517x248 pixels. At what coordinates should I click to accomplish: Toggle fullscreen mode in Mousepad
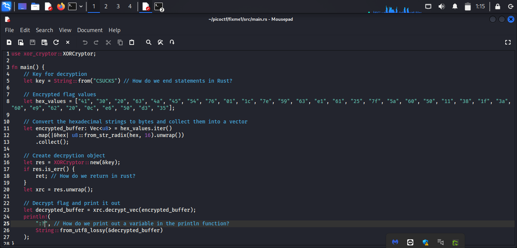click(x=508, y=42)
